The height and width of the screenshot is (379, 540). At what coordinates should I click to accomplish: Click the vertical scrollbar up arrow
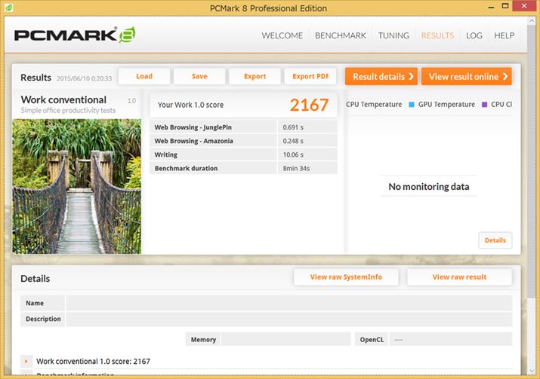tap(532, 21)
